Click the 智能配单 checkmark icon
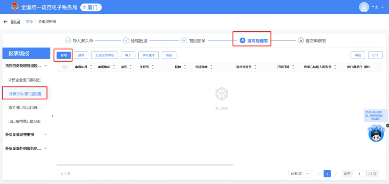This screenshot has height=184, width=389. (184, 41)
